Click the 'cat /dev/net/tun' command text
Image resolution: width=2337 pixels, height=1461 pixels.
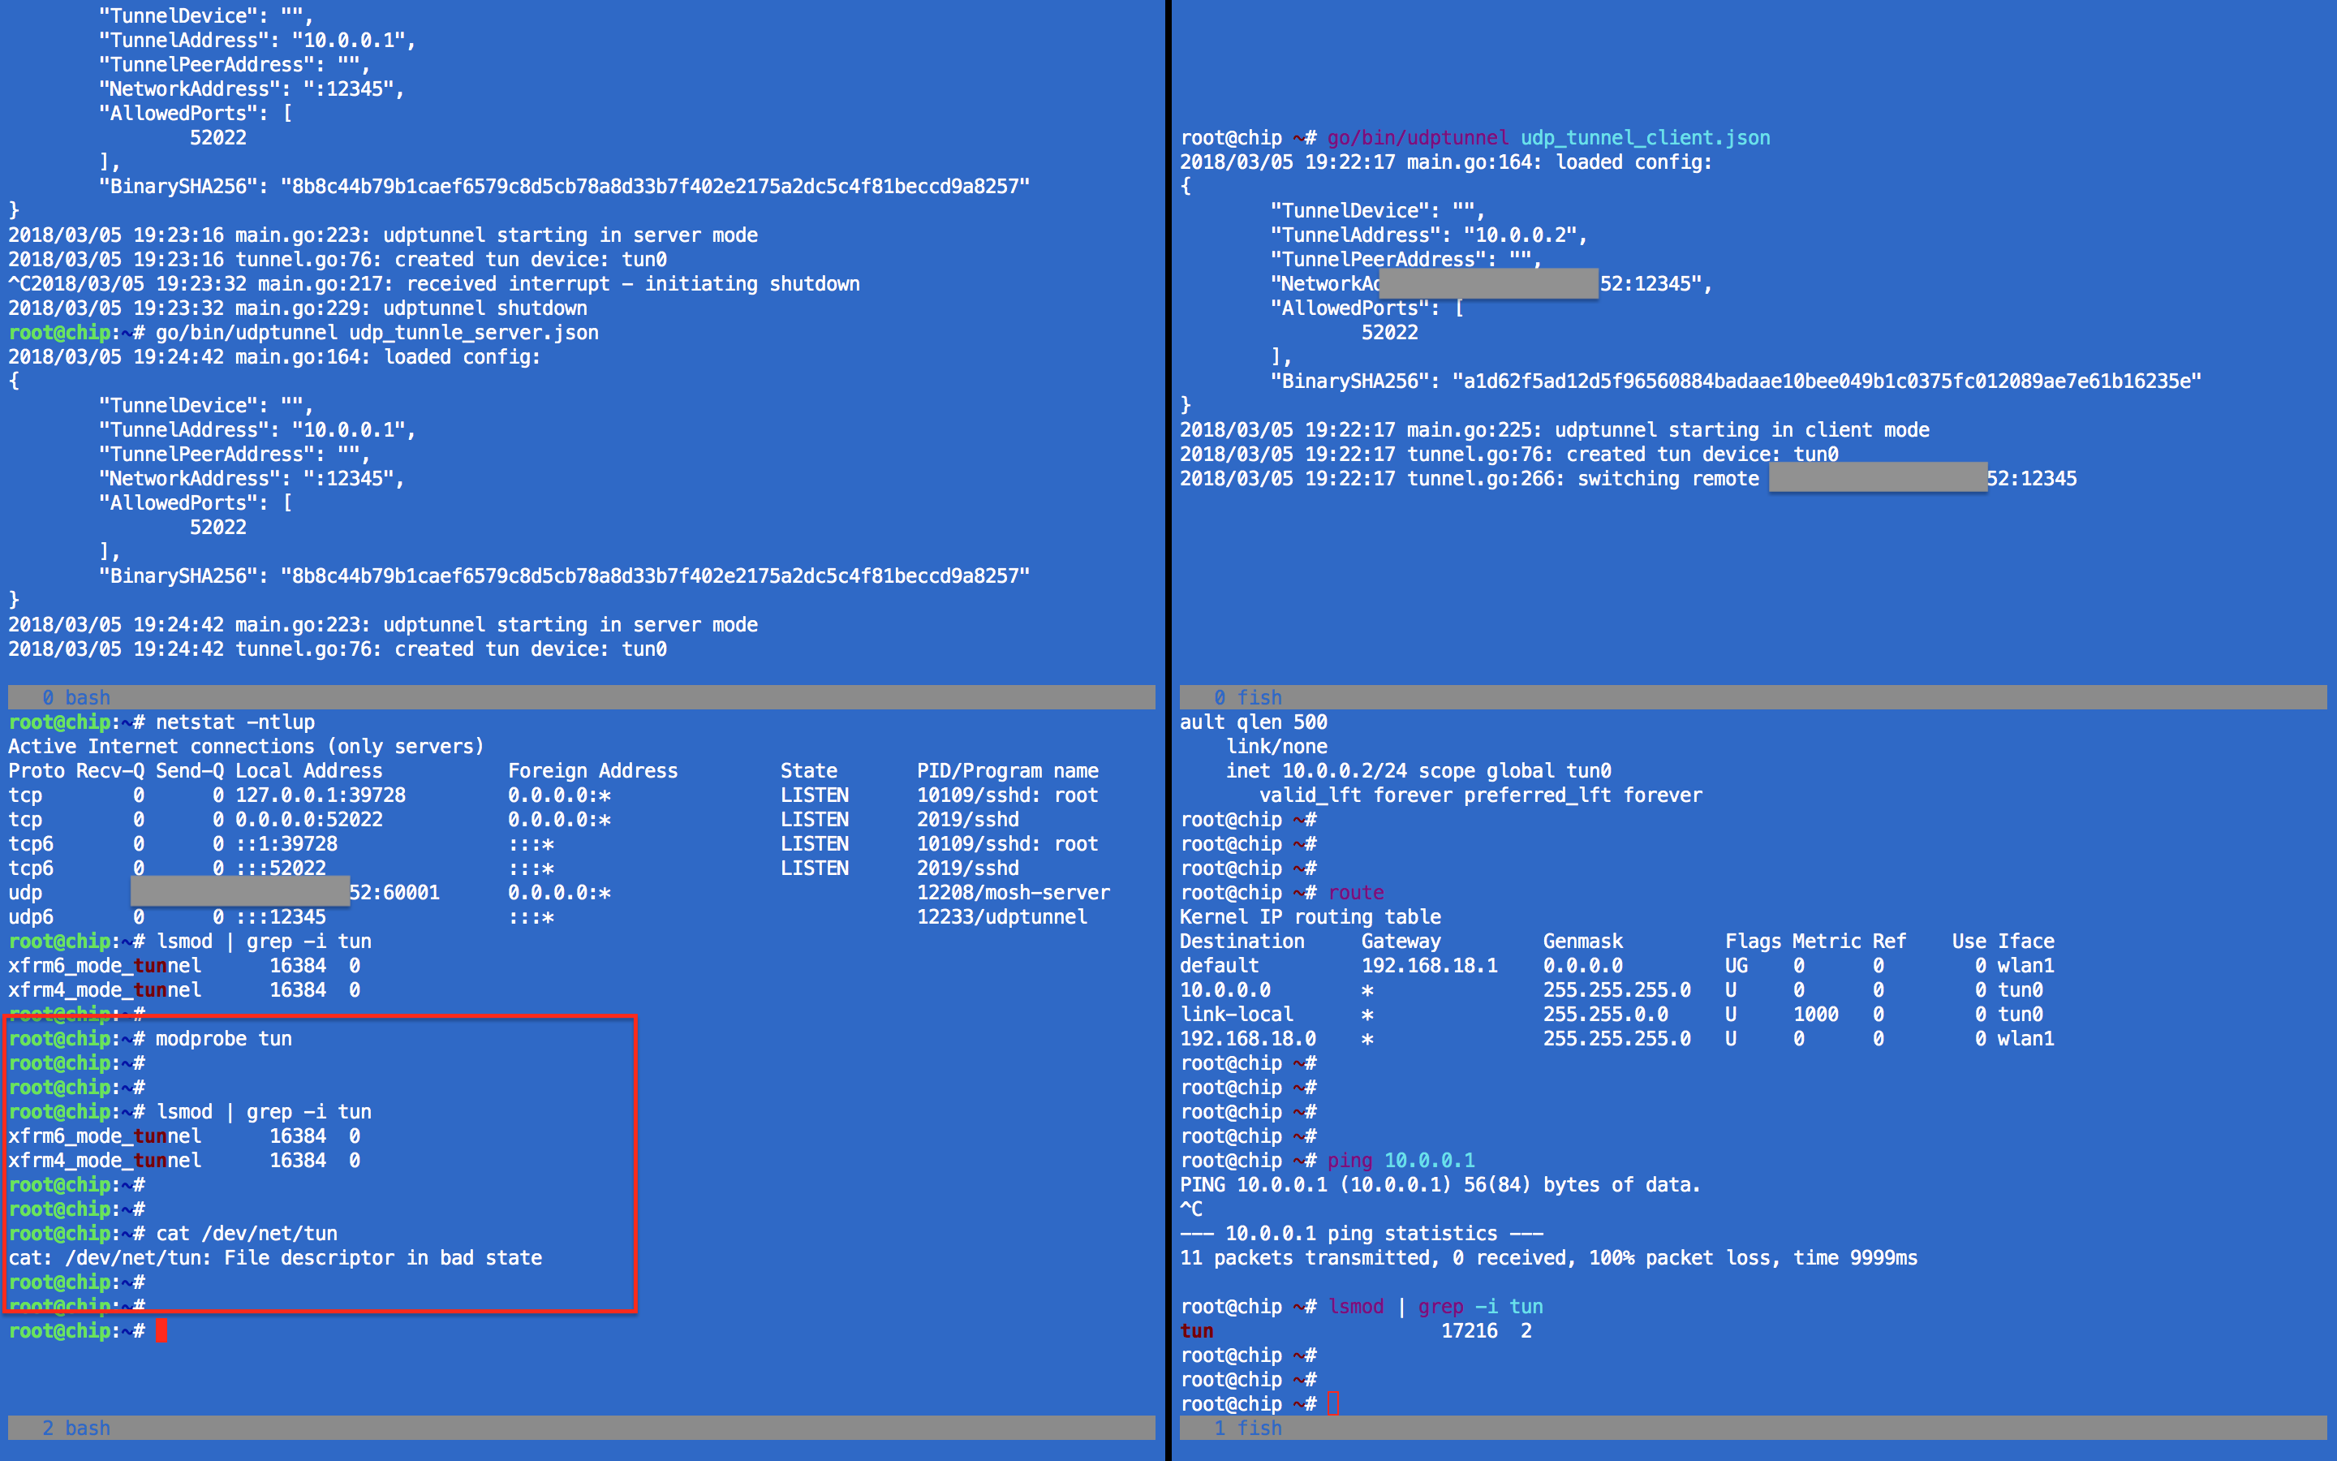[246, 1233]
